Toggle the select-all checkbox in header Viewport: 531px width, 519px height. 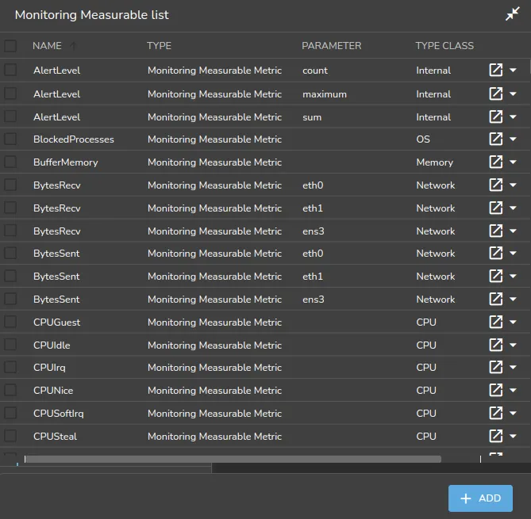(x=10, y=46)
